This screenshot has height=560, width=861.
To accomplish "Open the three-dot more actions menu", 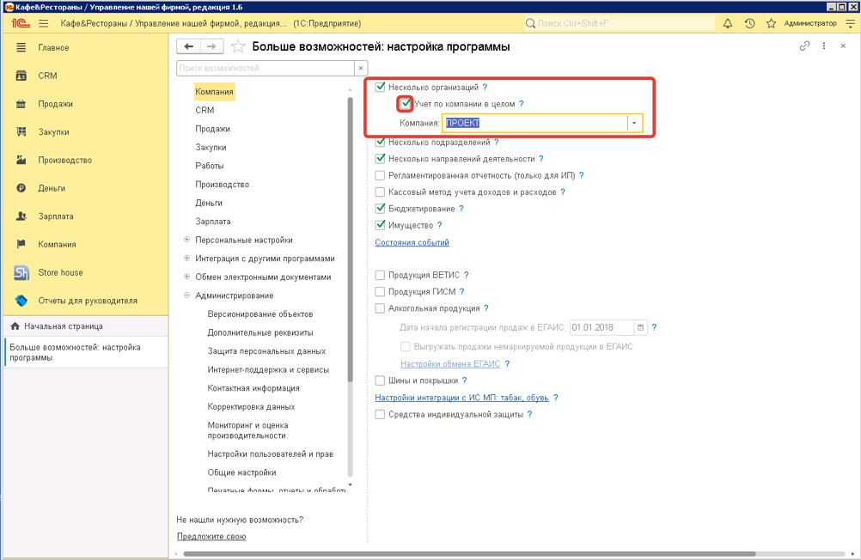I will (824, 46).
